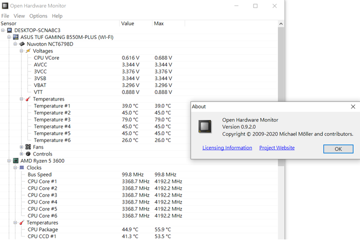Click the Nuvoton NCT6798D chip icon
Screen dimensions: 360x243
(x=22, y=44)
